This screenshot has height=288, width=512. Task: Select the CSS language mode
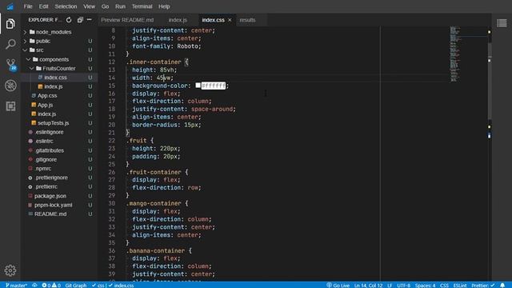[x=444, y=285]
